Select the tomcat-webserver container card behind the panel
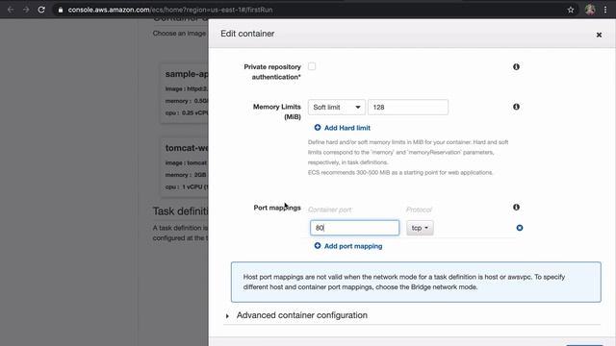Viewport: 616px width, 346px height. click(184, 167)
